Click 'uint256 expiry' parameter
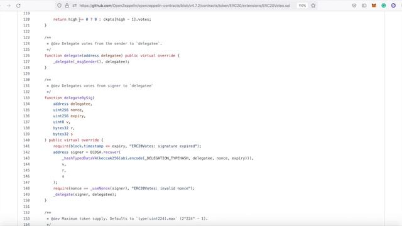The image size is (402, 226). tap(68, 116)
